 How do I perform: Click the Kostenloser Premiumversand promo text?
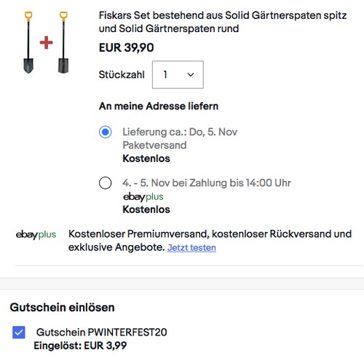pos(210,241)
